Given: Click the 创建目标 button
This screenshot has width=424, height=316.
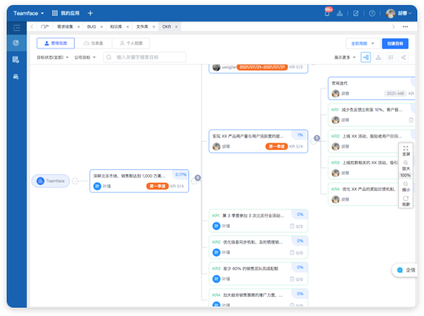Looking at the screenshot, I should [395, 43].
